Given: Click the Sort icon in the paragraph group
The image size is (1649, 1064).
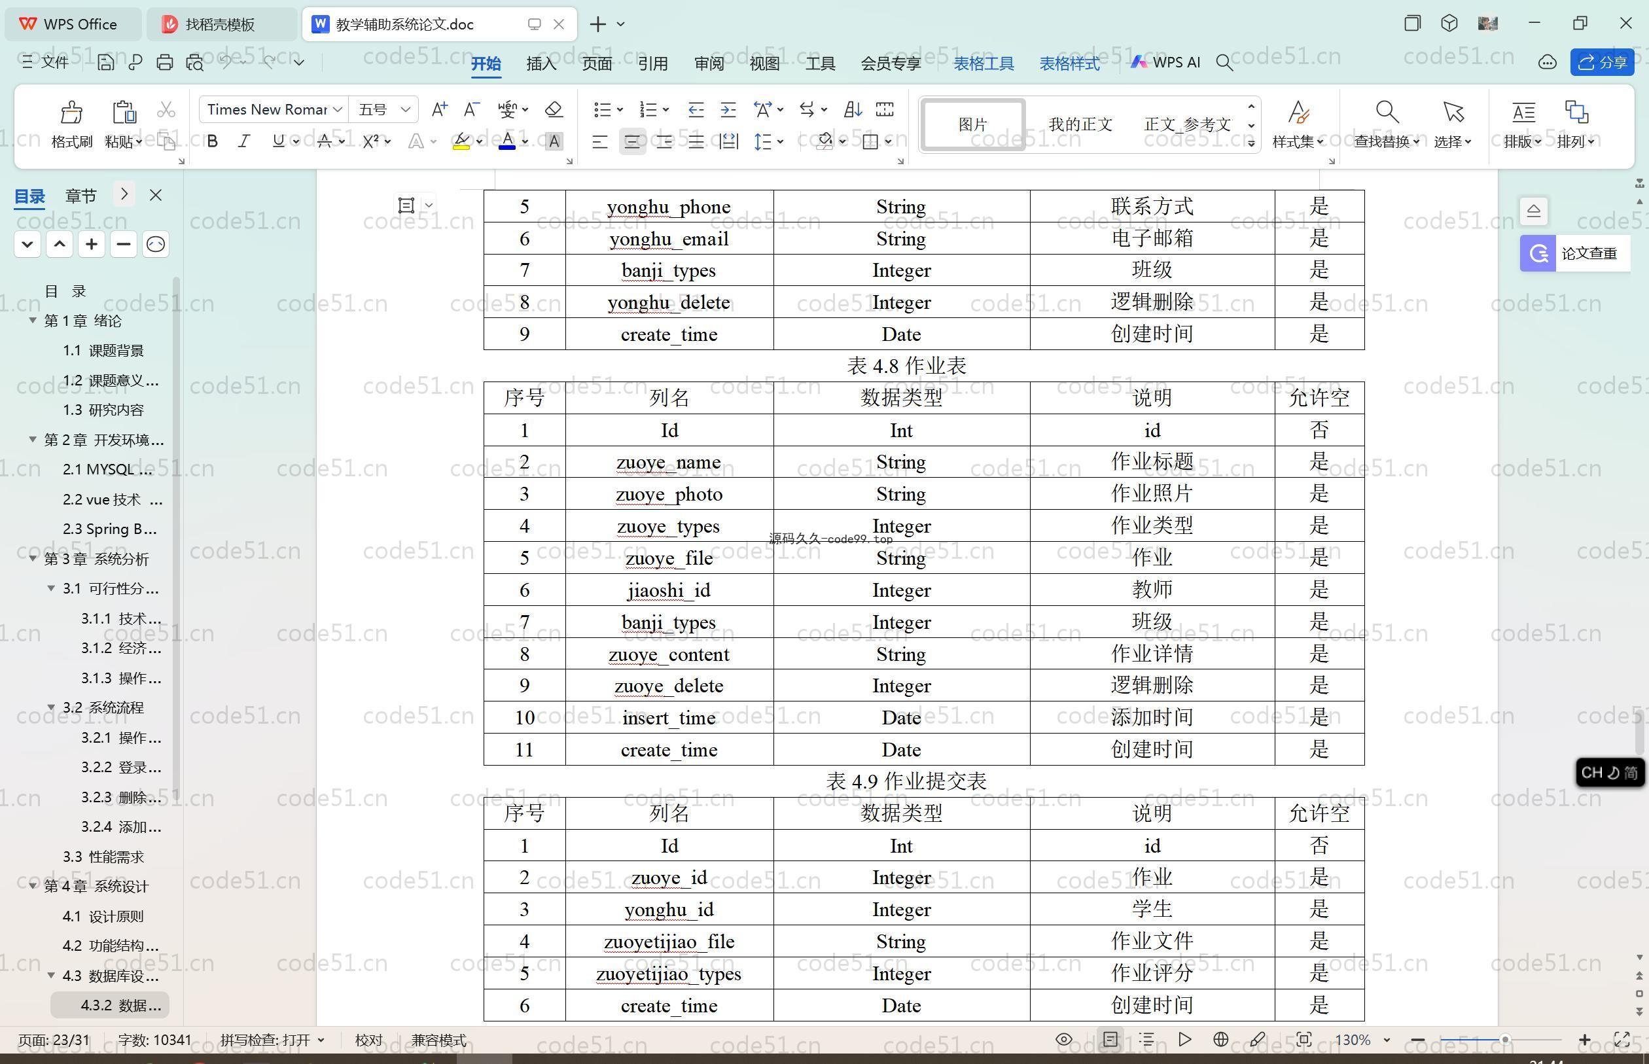Looking at the screenshot, I should point(853,109).
